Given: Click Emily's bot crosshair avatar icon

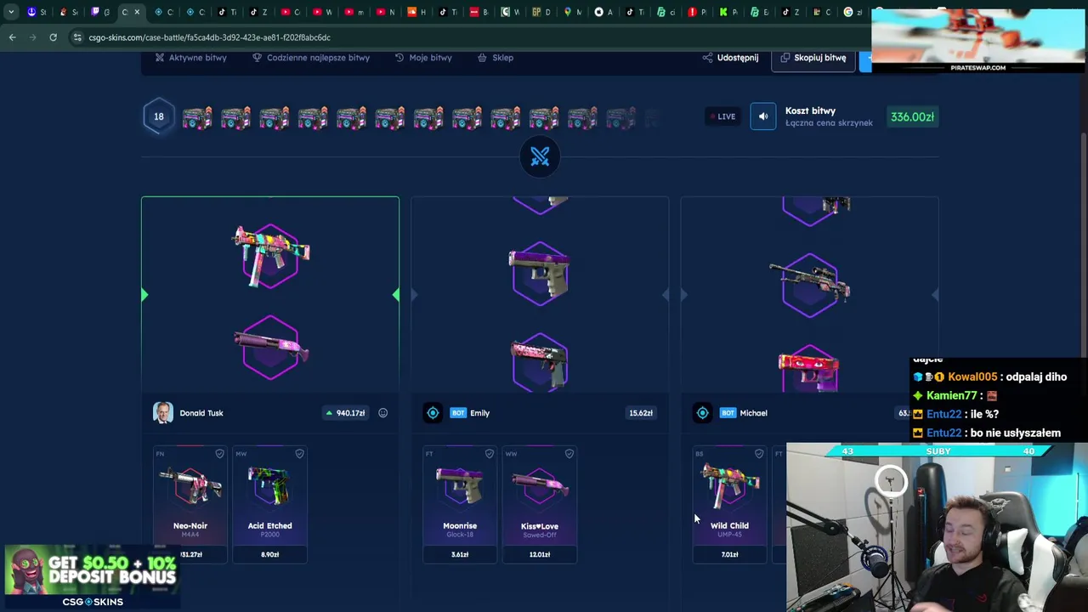Looking at the screenshot, I should [433, 413].
